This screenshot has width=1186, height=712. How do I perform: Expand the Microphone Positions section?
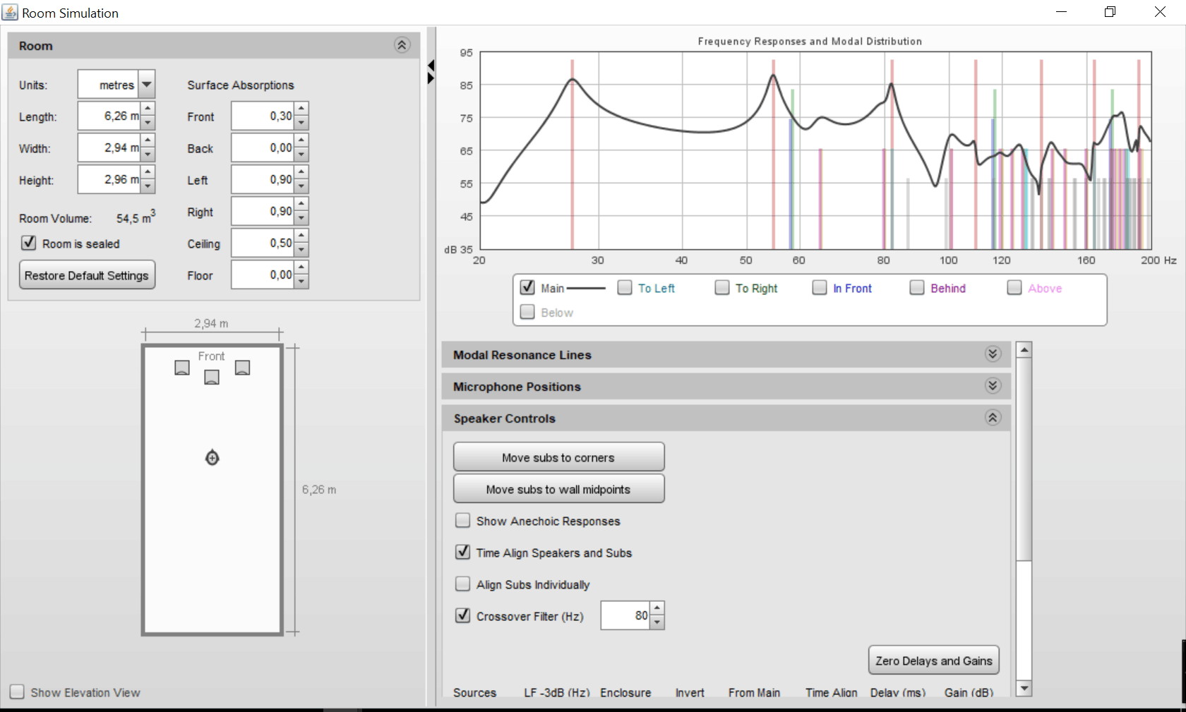coord(993,386)
